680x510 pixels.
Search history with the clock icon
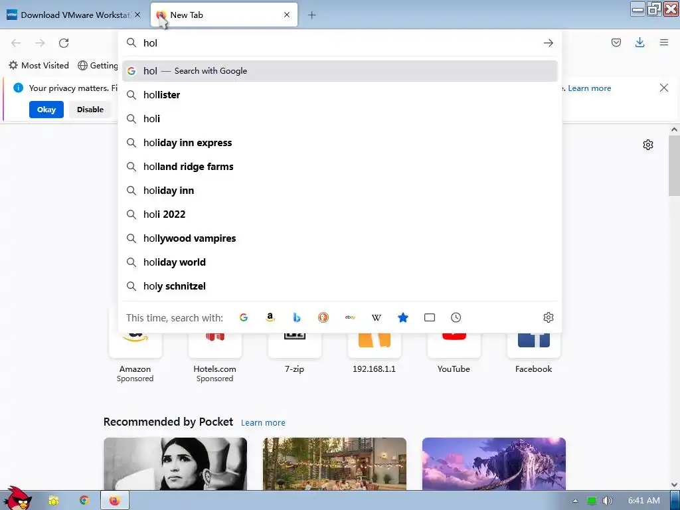tap(456, 317)
